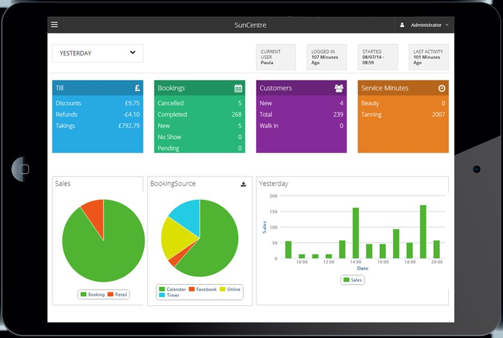Screen dimensions: 503x338
Task: Click the Cancelled bookings row
Action: [x=200, y=103]
